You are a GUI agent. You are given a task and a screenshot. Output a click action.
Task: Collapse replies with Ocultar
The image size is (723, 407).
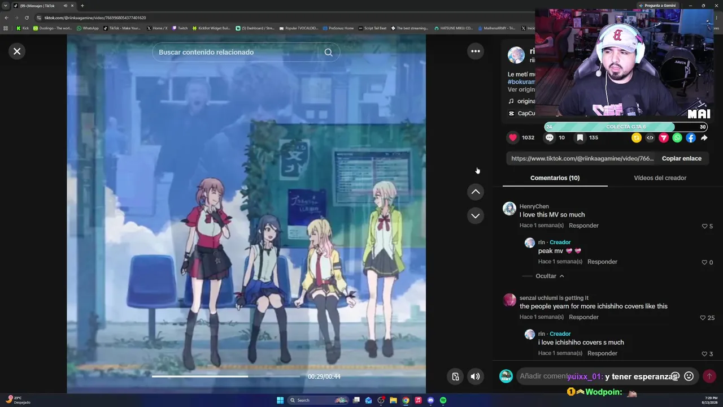coord(550,276)
